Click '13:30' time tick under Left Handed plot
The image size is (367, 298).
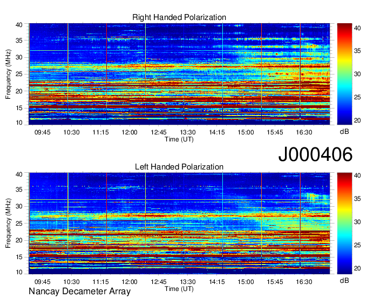pyautogui.click(x=188, y=282)
